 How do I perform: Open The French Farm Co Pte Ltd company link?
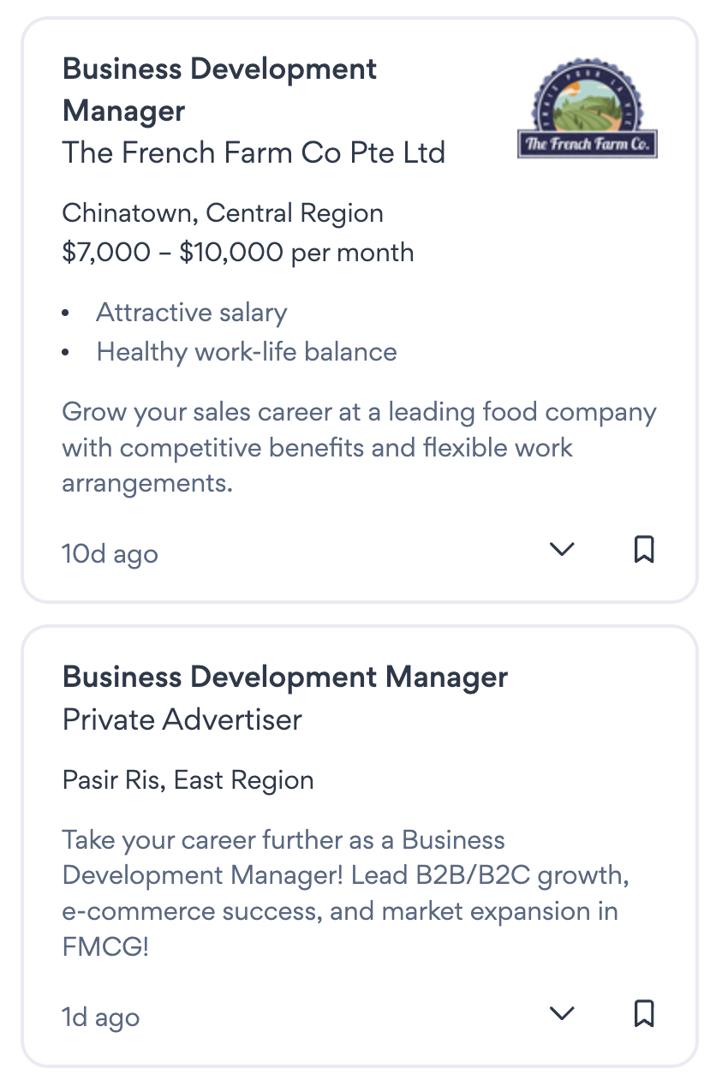coord(254,153)
